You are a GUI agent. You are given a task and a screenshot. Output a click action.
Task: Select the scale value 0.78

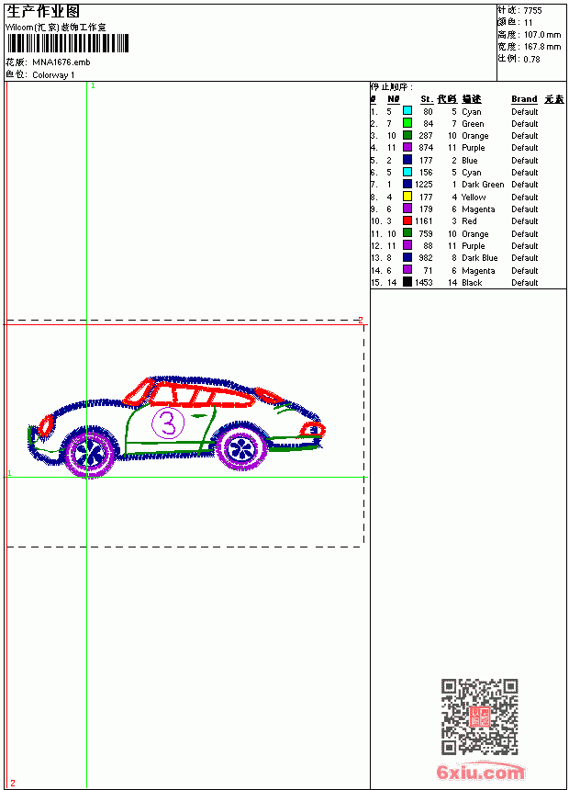click(531, 60)
